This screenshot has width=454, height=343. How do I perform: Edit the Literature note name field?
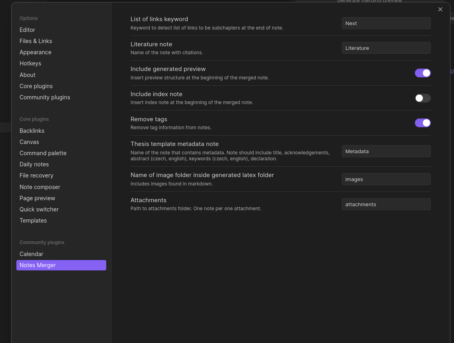click(x=386, y=48)
